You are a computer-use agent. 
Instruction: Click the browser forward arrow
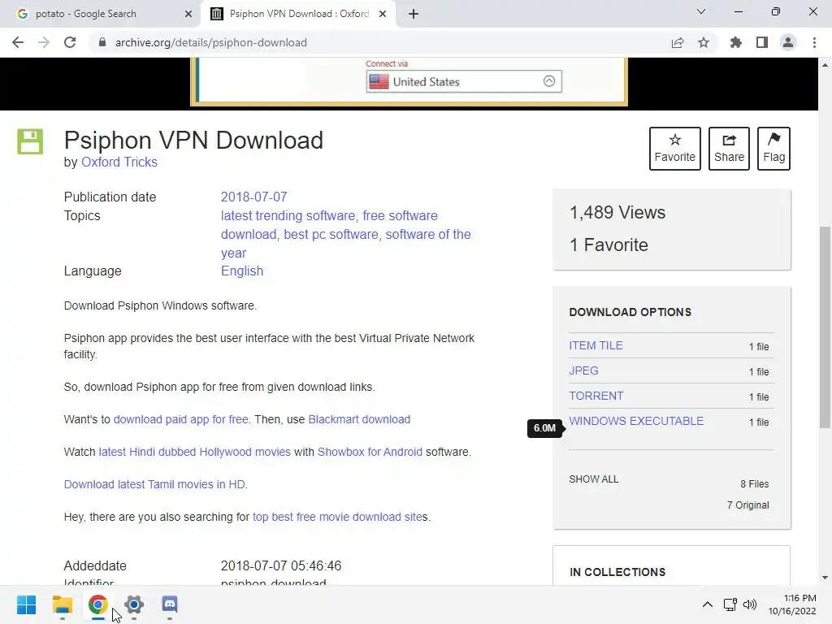click(44, 42)
